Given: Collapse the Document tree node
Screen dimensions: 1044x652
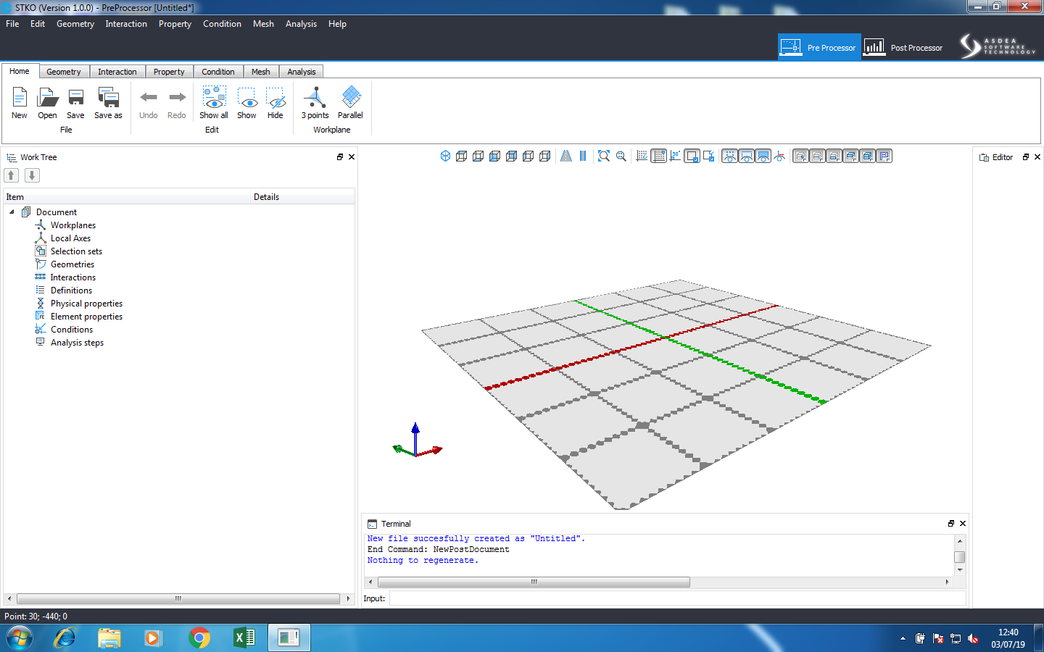Looking at the screenshot, I should (12, 212).
